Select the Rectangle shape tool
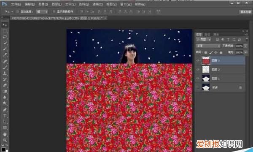 (5, 128)
